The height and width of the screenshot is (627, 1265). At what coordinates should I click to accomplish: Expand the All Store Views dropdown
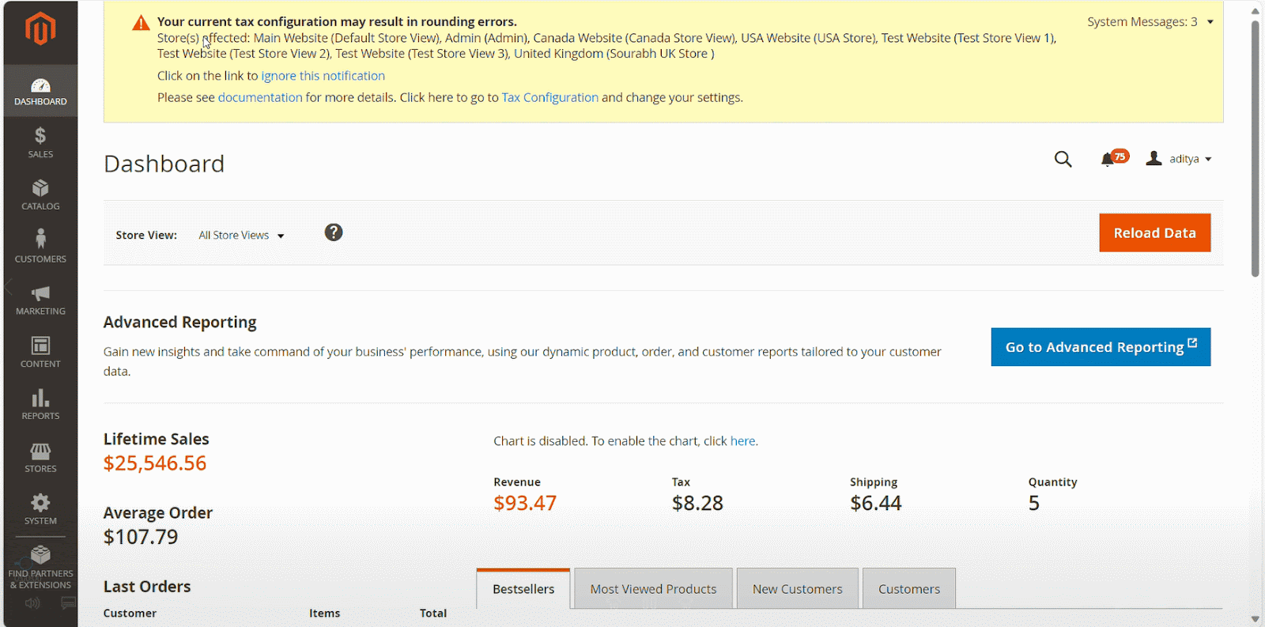[x=241, y=236]
